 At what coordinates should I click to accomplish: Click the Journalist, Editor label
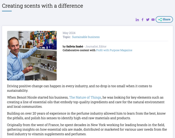(x=96, y=47)
